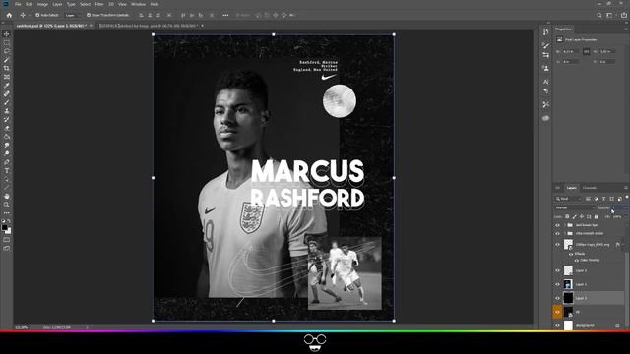This screenshot has width=630, height=354.
Task: Select the Pen tool
Action: 7,162
